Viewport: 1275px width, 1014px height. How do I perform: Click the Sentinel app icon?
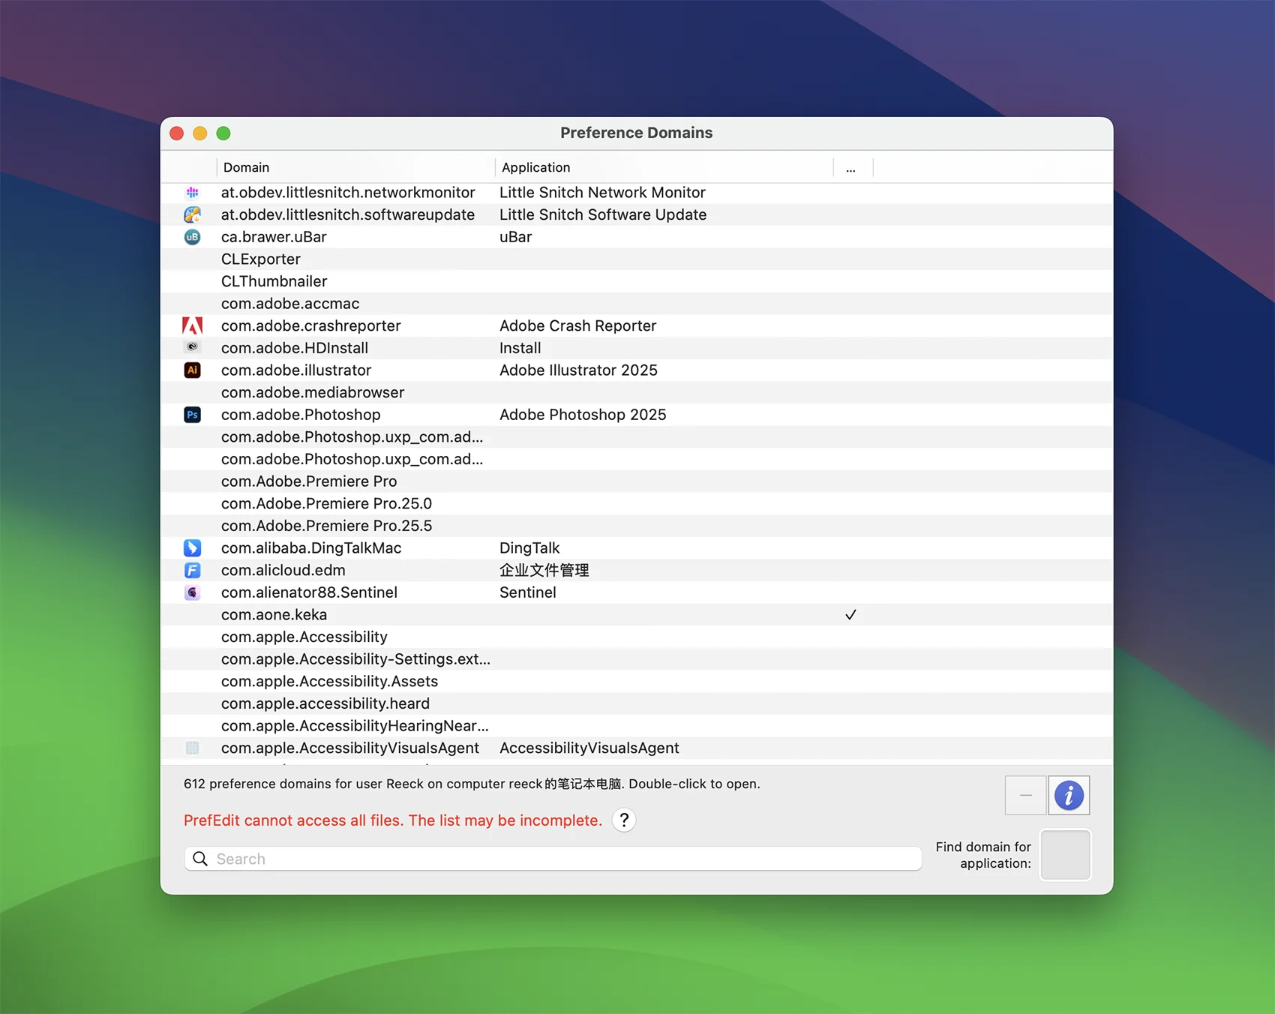click(x=193, y=592)
